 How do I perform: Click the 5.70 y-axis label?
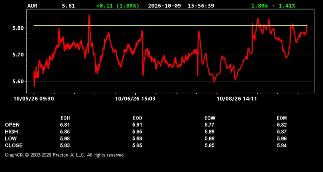click(x=18, y=55)
